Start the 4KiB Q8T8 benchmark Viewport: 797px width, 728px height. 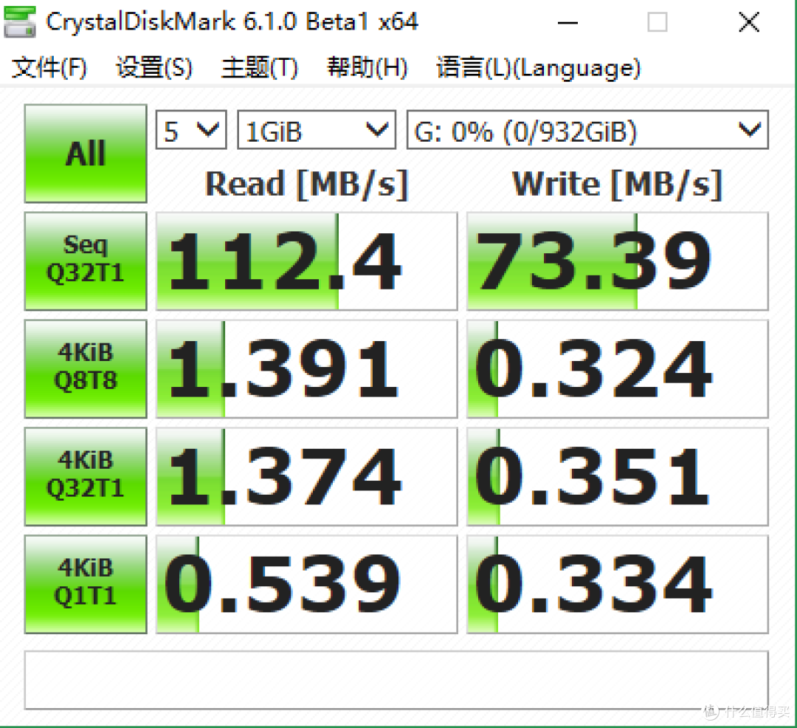86,368
